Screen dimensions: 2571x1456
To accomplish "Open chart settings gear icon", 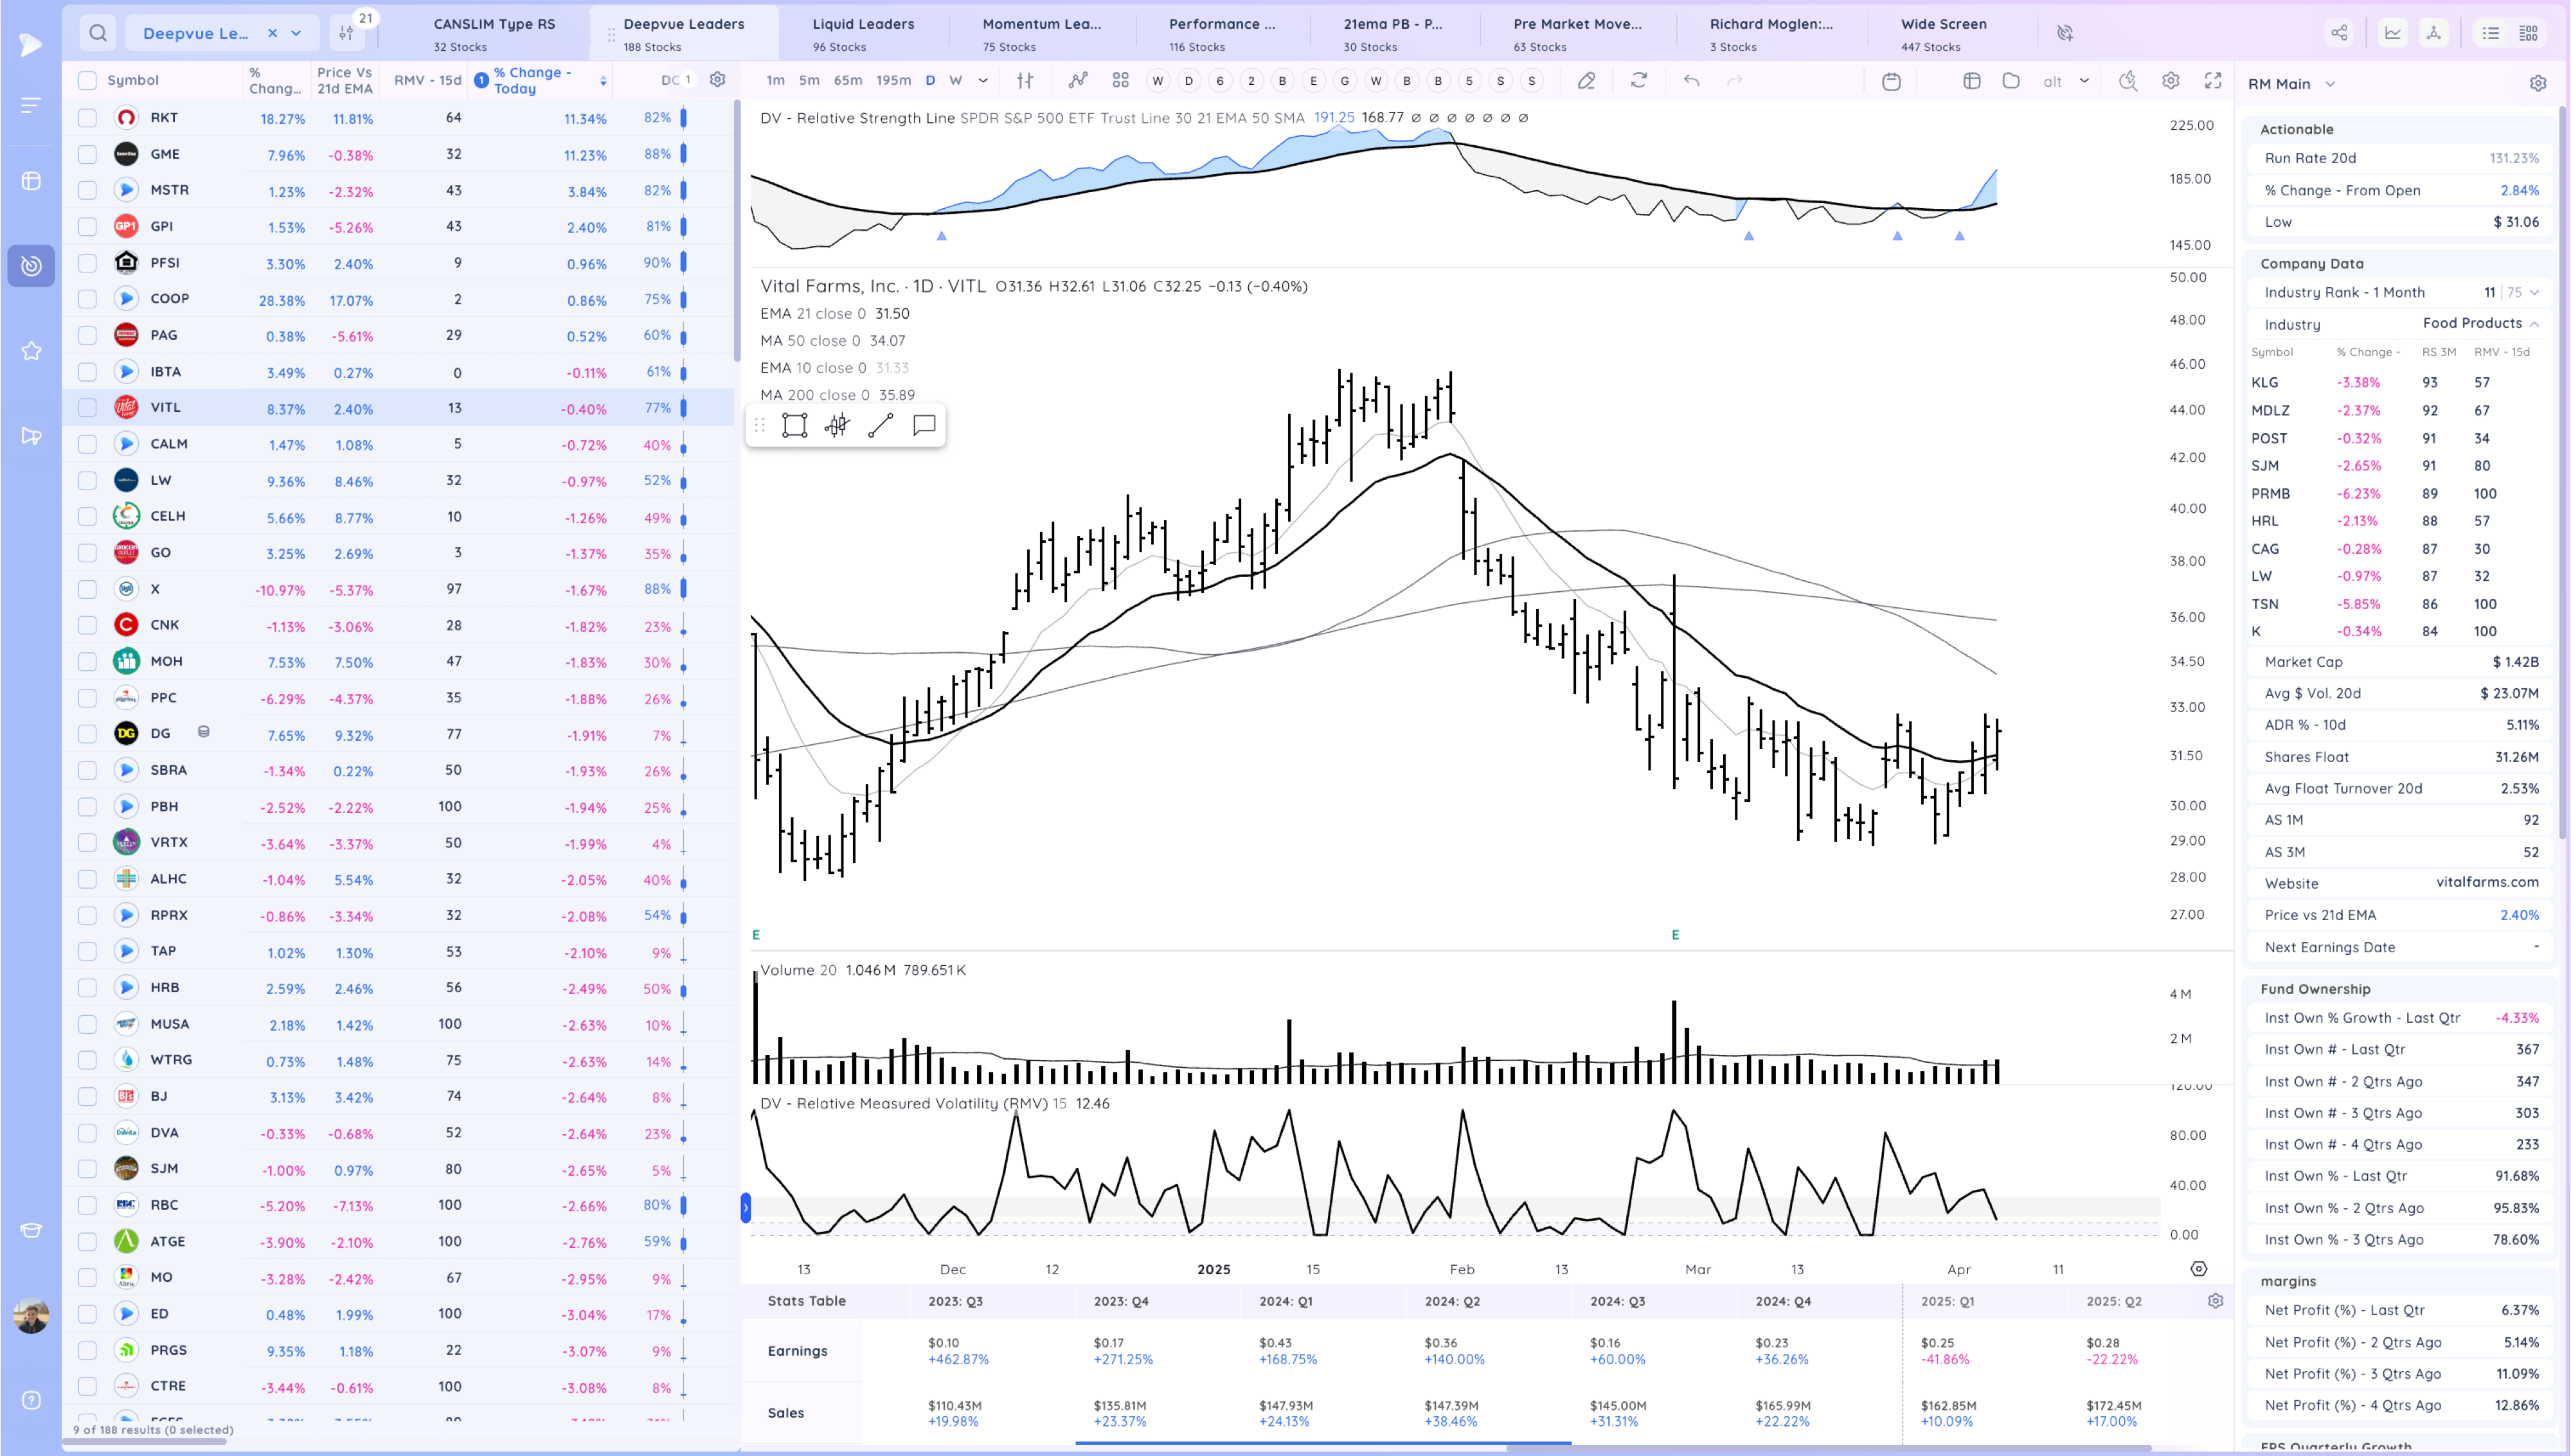I will [x=2170, y=81].
